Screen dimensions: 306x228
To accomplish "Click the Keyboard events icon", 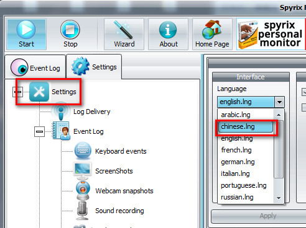I will 83,151.
